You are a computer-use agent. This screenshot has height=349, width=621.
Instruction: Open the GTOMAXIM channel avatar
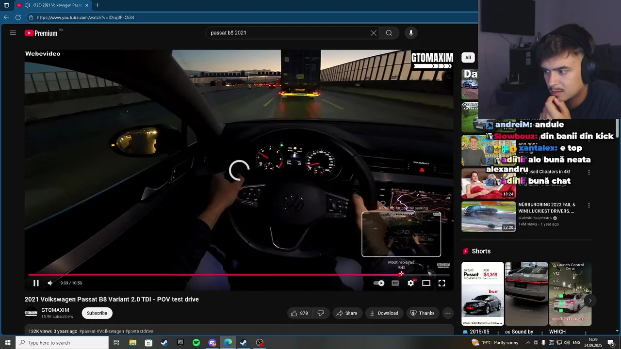point(31,313)
